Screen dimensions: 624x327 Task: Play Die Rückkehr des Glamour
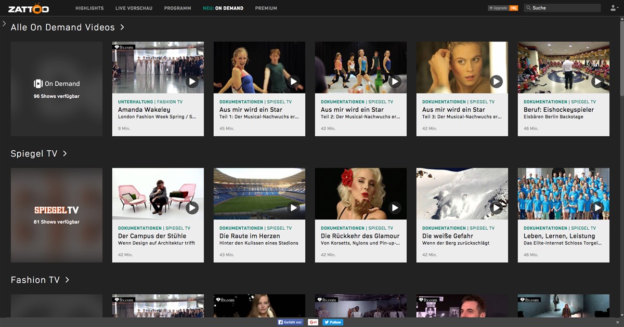click(x=395, y=208)
